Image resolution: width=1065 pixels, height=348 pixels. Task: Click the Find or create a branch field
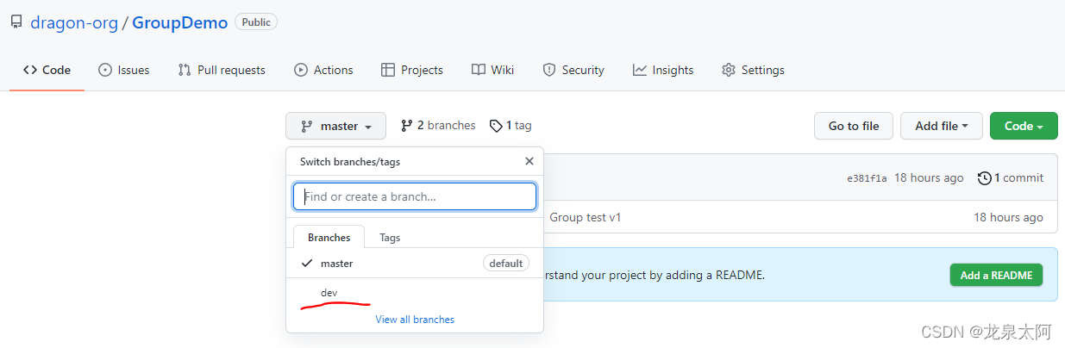pos(415,196)
